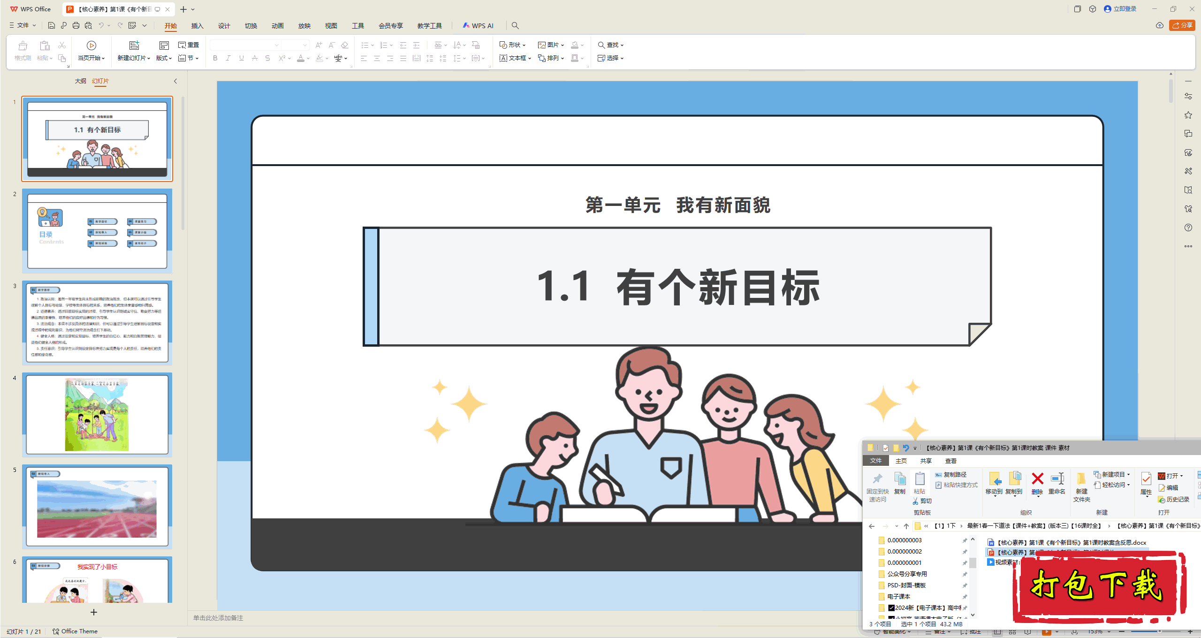This screenshot has width=1201, height=638.
Task: Switch to the Animation (动画) tab
Action: 278,26
